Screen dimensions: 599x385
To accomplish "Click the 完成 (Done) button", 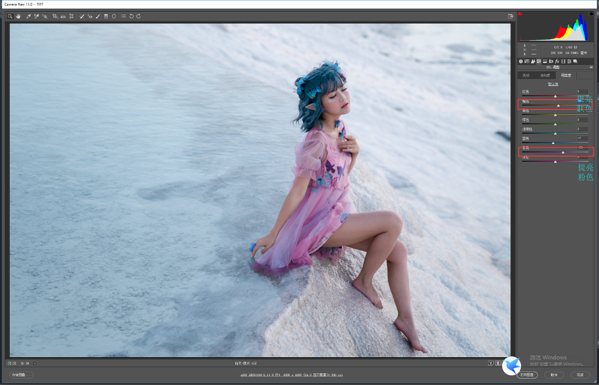I will pos(580,375).
